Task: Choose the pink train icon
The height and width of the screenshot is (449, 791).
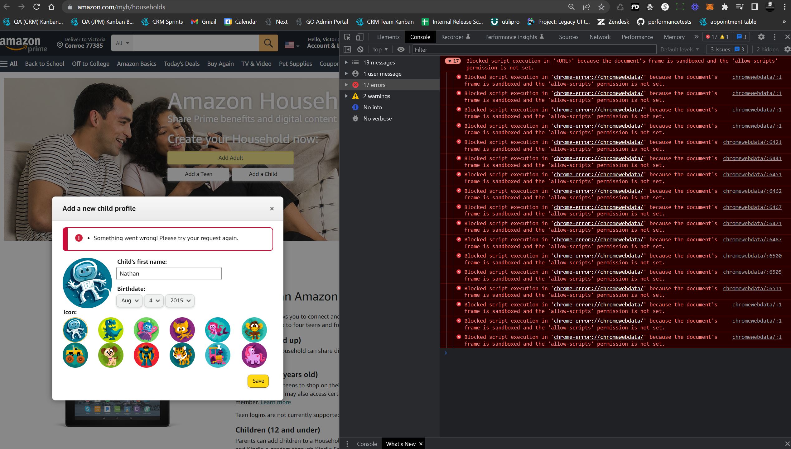Action: 218,355
